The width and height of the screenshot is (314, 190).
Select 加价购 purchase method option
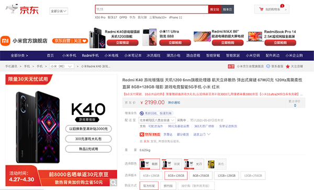pos(196,186)
